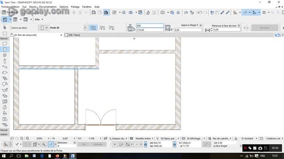
Task: Click the camera 3D view icon
Action: pyautogui.click(x=163, y=12)
